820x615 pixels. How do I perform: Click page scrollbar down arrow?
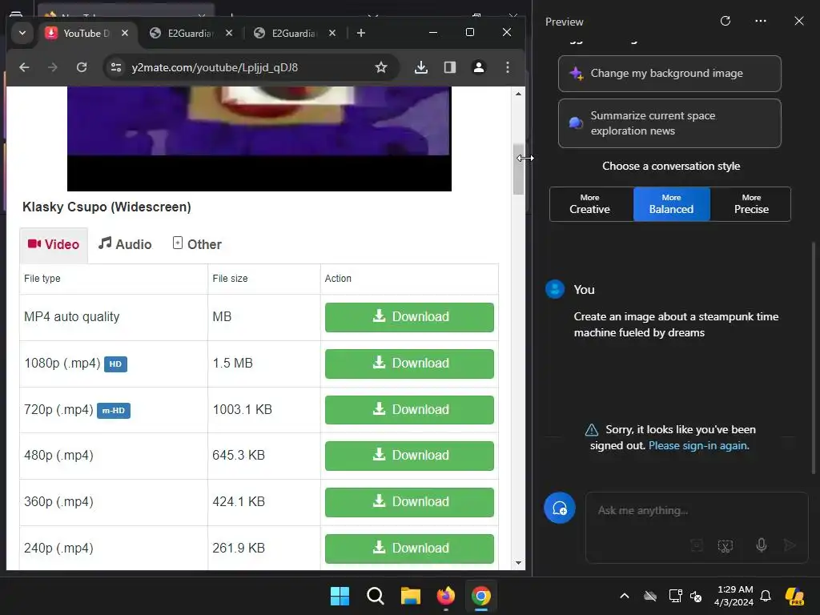518,563
